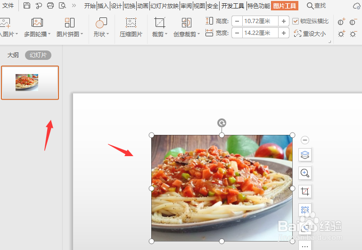Click the Print Preview icon
The height and width of the screenshot is (250, 362).
62,5
